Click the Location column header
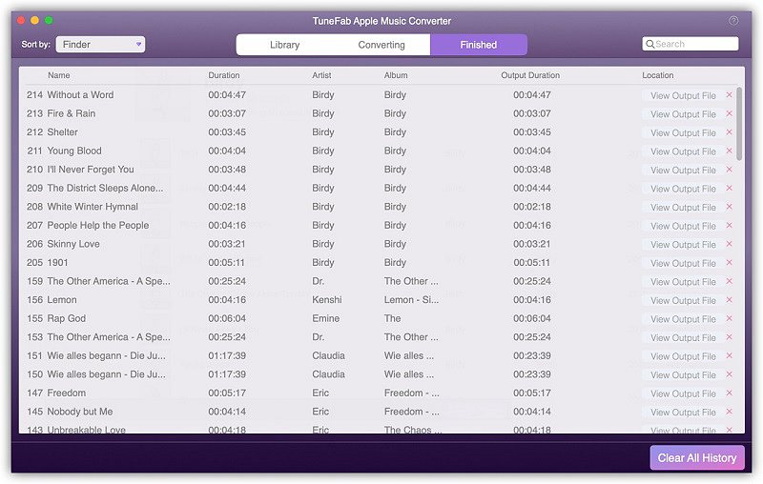 (658, 75)
